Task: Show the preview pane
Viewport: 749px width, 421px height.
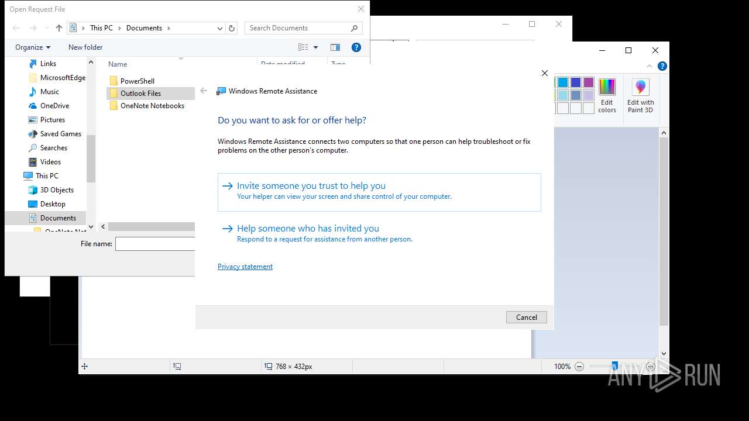Action: point(335,47)
